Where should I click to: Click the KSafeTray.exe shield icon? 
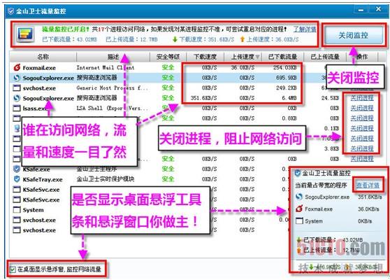pyautogui.click(x=17, y=179)
